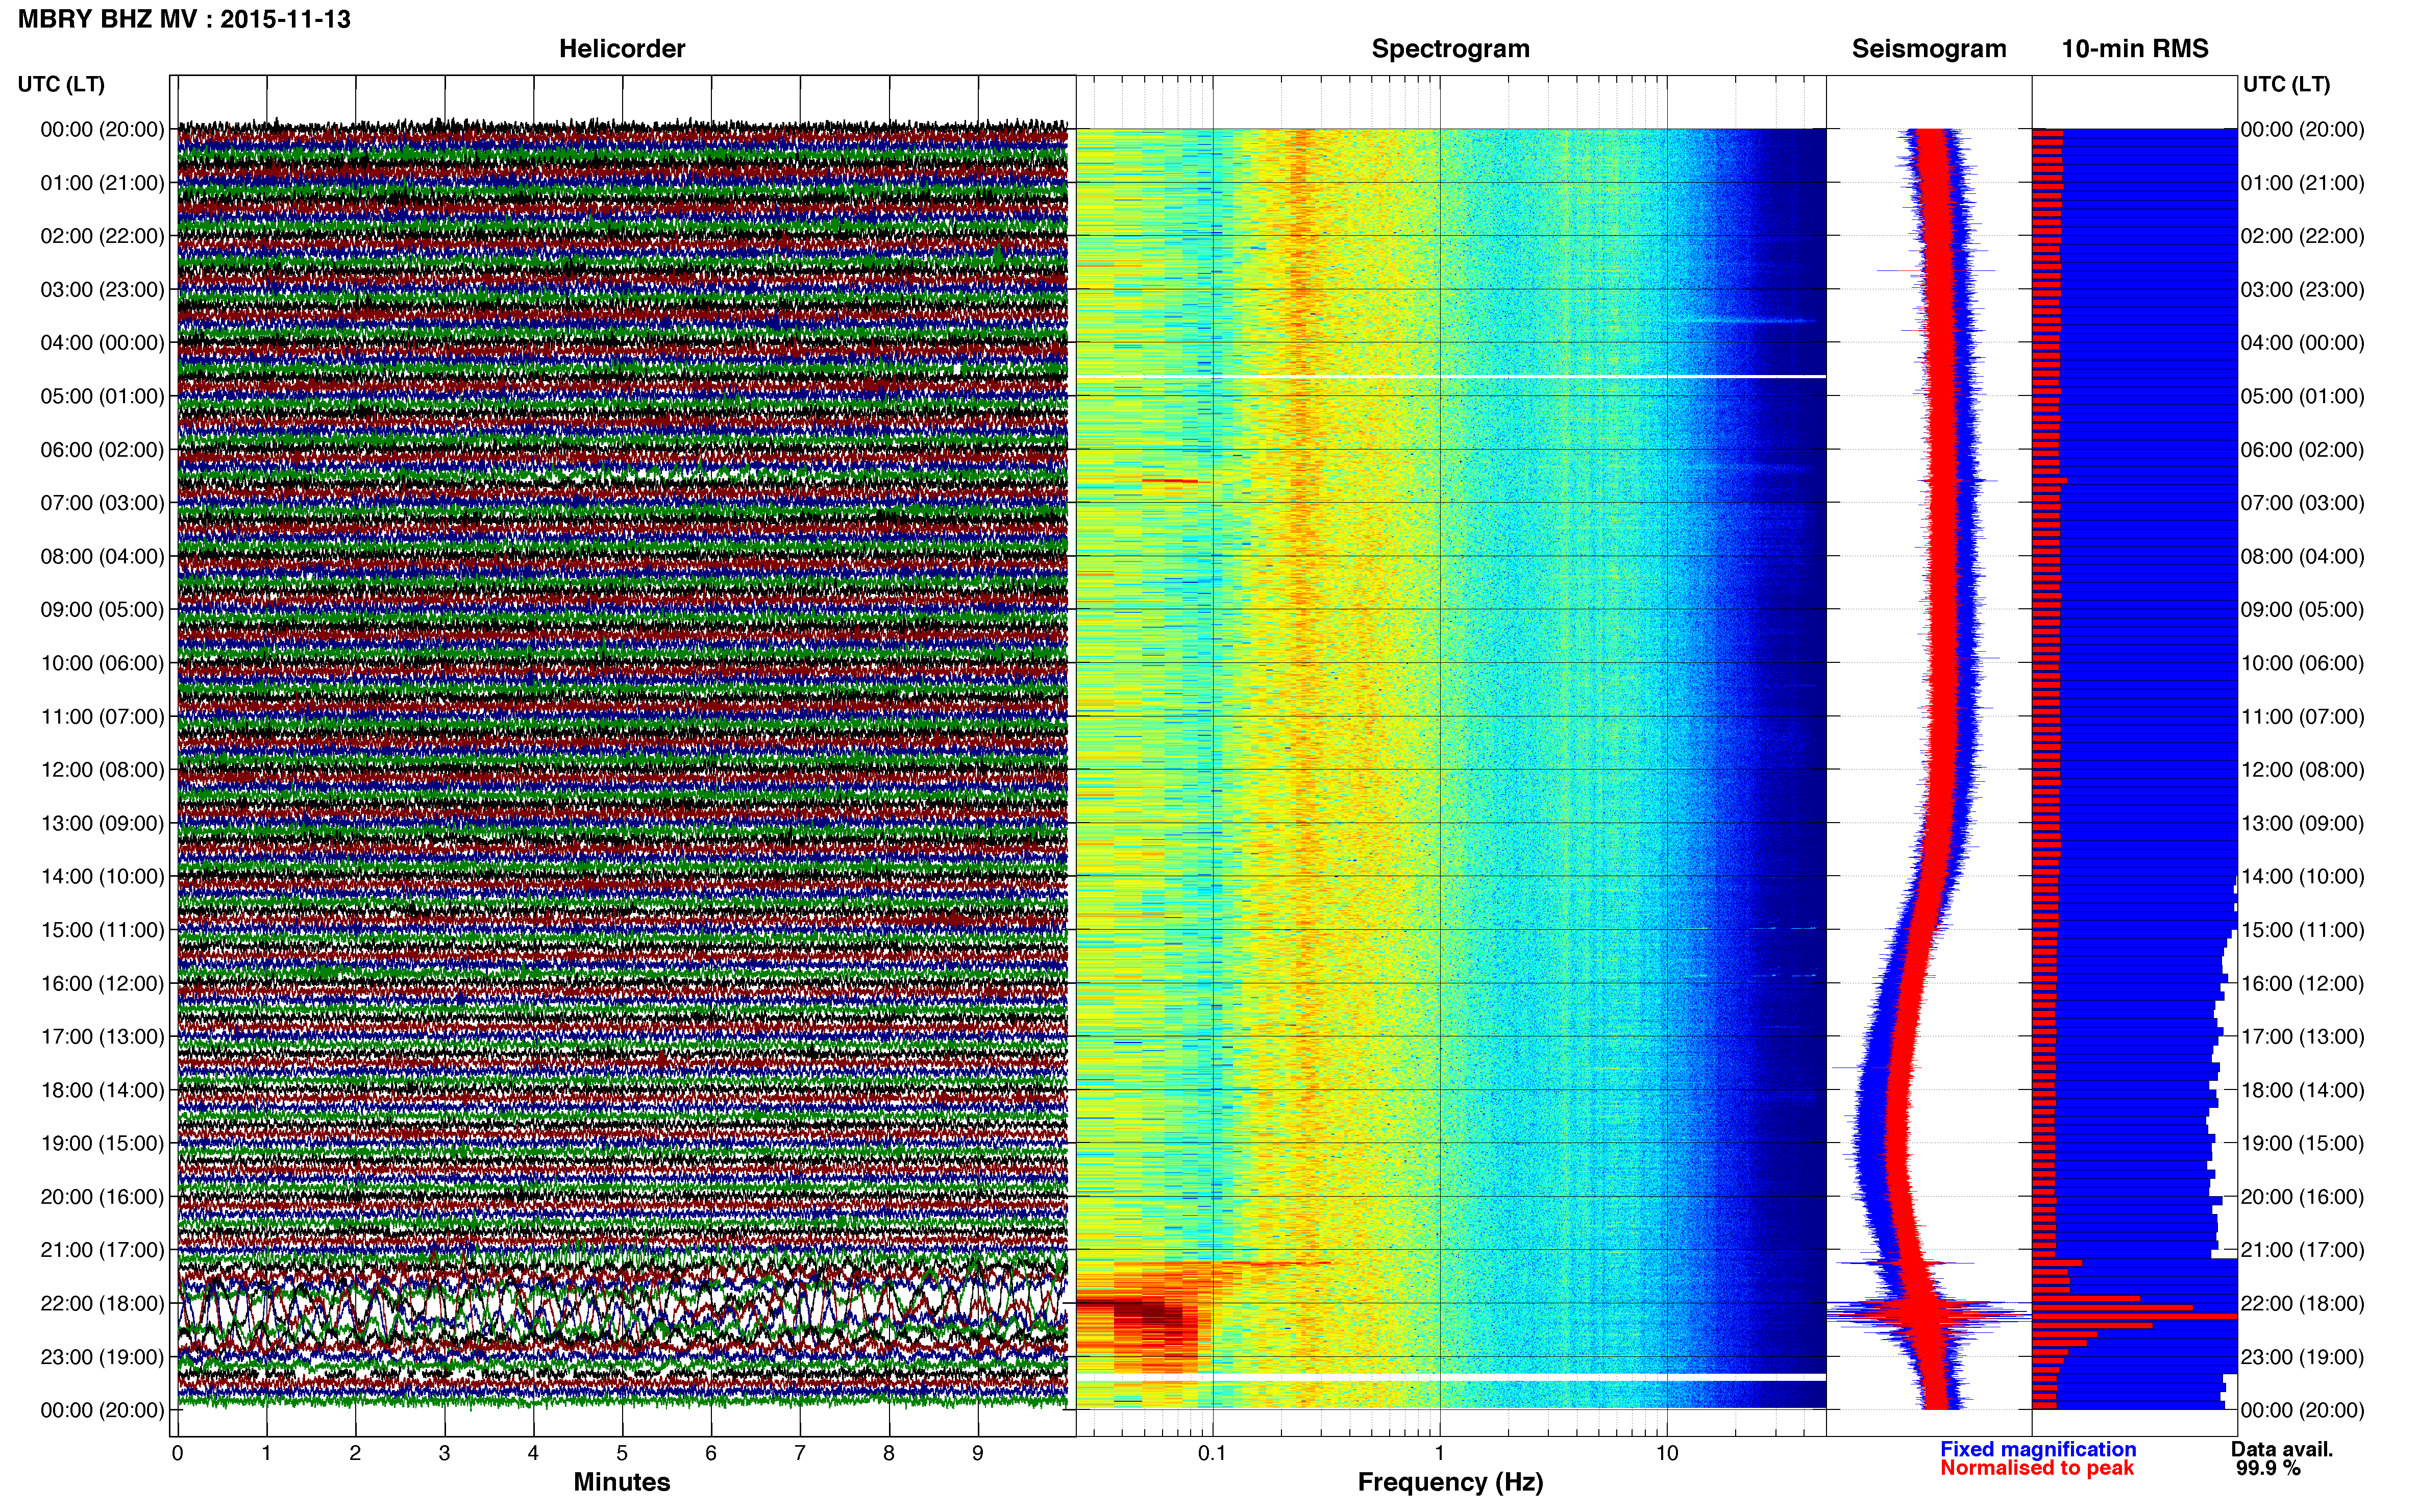2419x1512 pixels.
Task: Click helicorder time label "14:00 (10:00)"
Action: click(102, 877)
